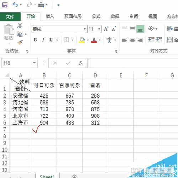Screen dimensions: 178x178
Task: Click the new sheet plus button
Action: tap(74, 177)
